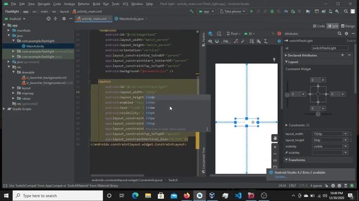Click the collapse all icon in Project panel

point(56,18)
